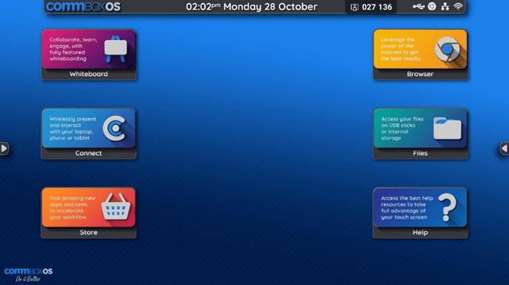
Task: Click the Help question mark icon
Action: coord(448,207)
